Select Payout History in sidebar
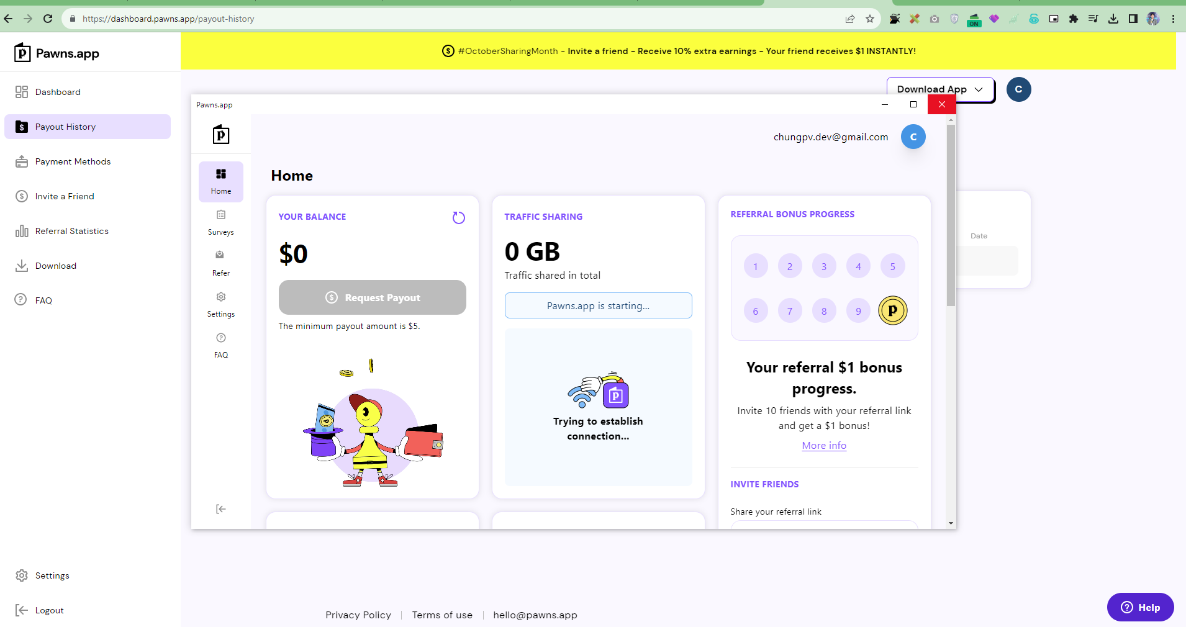The height and width of the screenshot is (627, 1186). (x=88, y=127)
